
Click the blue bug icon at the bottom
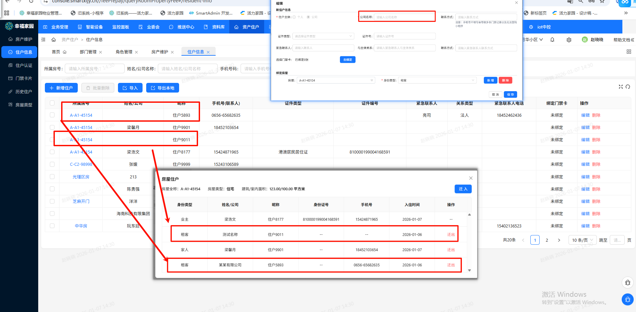coord(628,299)
